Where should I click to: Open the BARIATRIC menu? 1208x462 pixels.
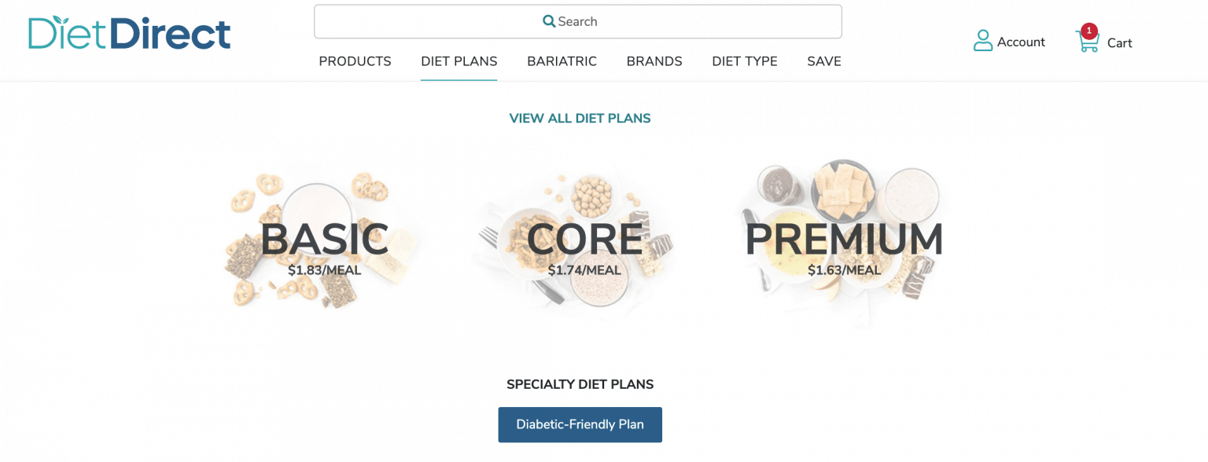click(562, 61)
